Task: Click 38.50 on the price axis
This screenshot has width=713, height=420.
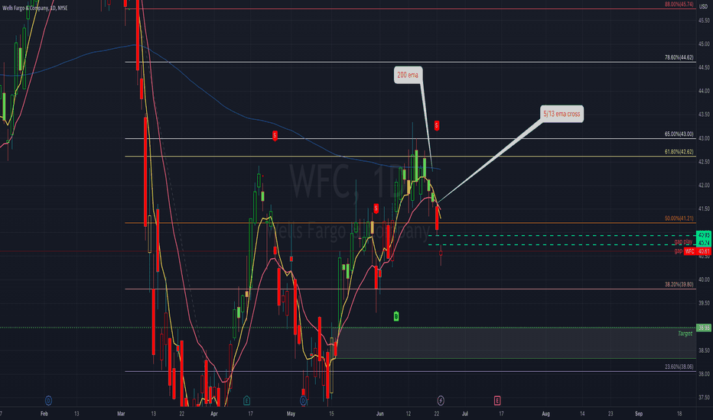Action: pyautogui.click(x=704, y=351)
